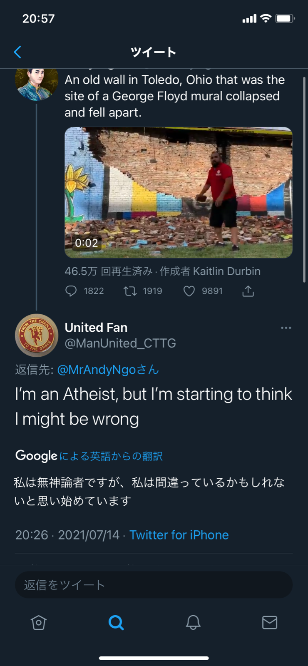Tap the battery icon in status bar
Image resolution: width=308 pixels, height=666 pixels.
point(285,18)
